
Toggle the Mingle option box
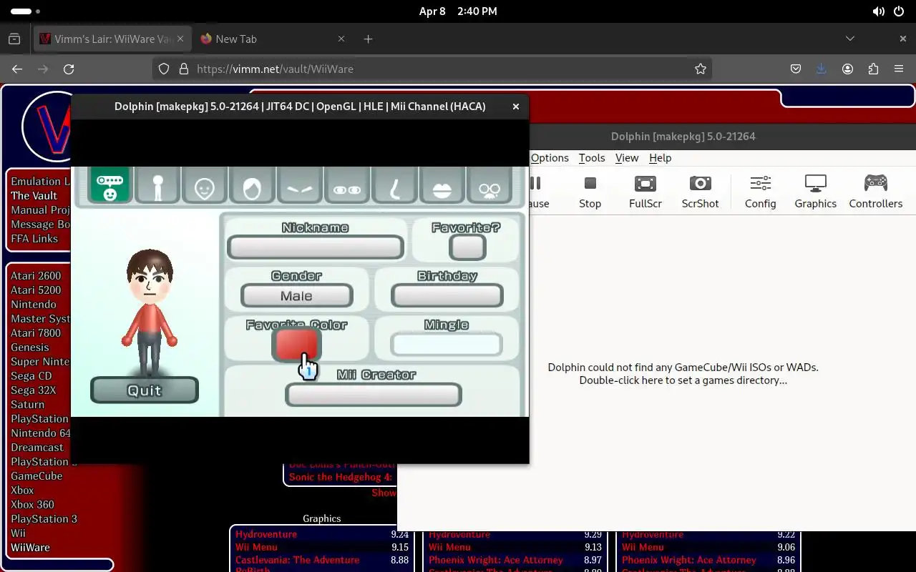pos(446,345)
